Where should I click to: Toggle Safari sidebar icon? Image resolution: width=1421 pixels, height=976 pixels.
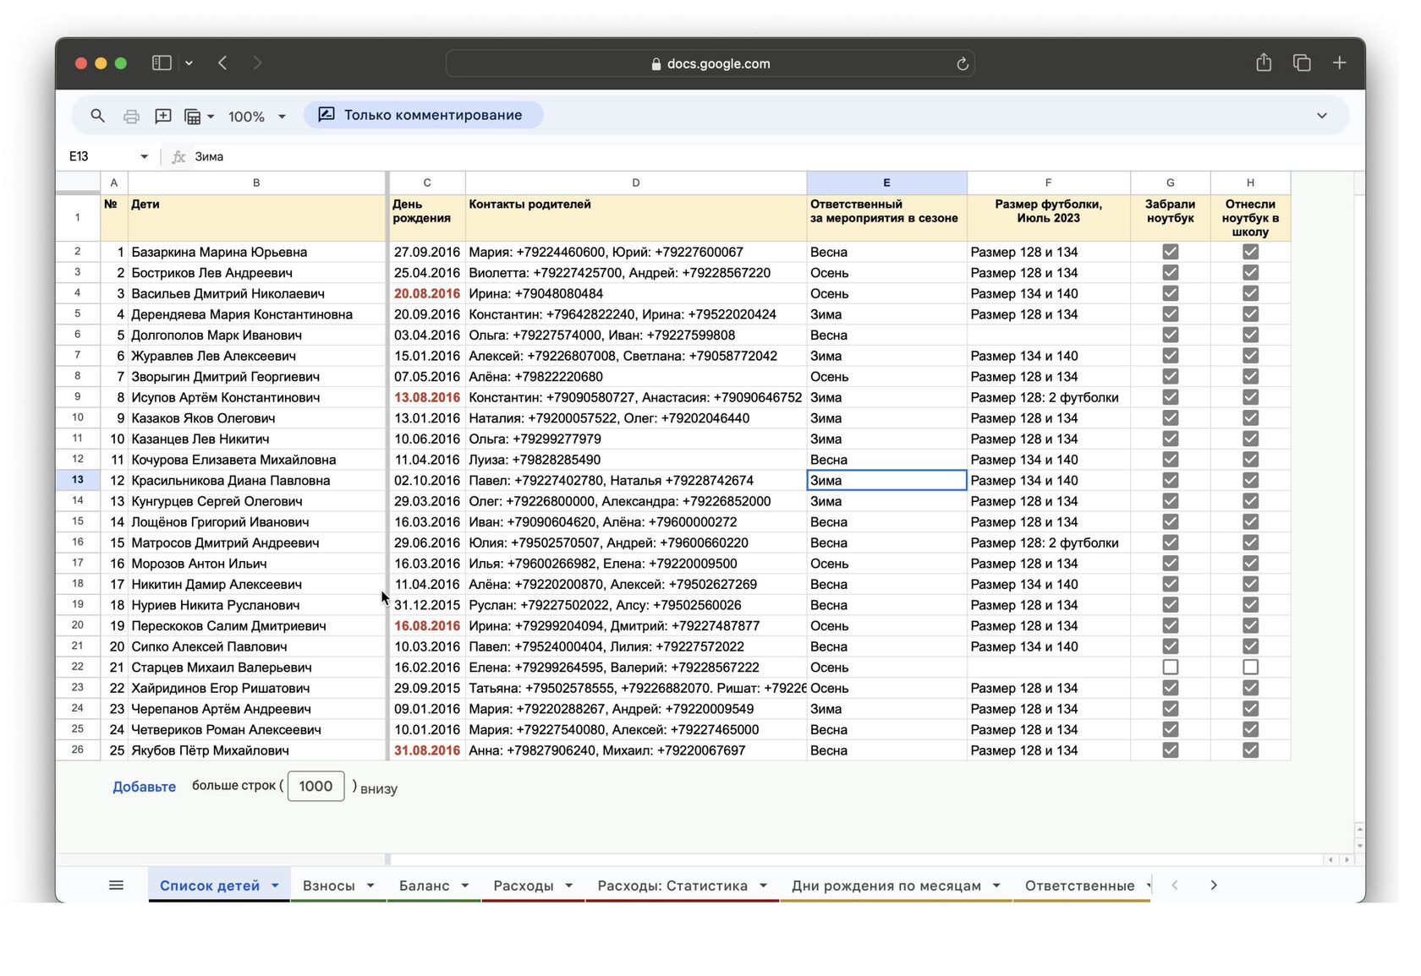(x=162, y=63)
